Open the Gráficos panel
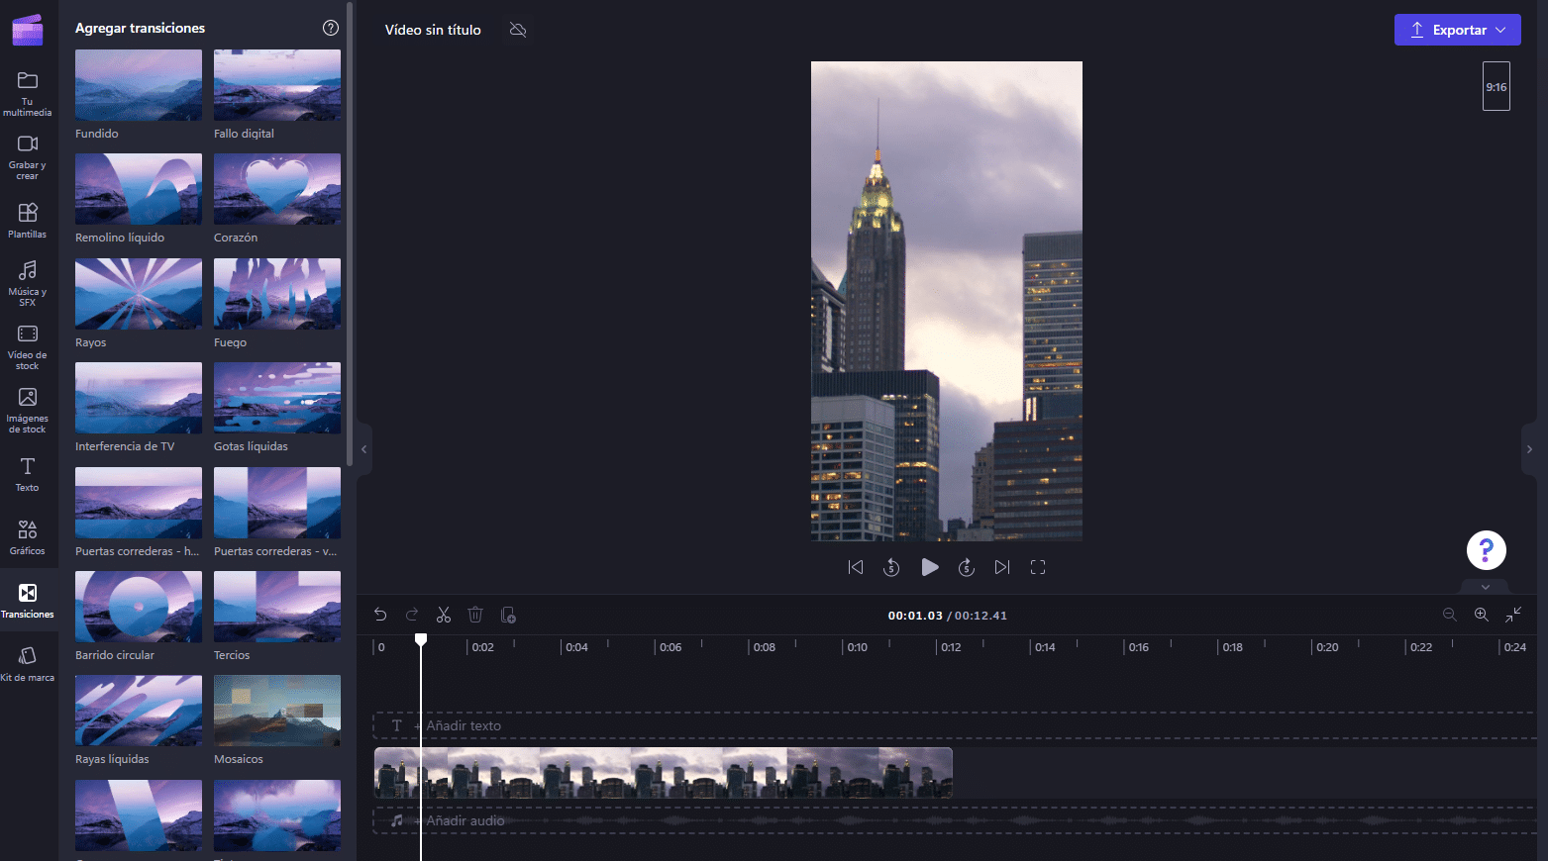The height and width of the screenshot is (861, 1548). pyautogui.click(x=28, y=537)
